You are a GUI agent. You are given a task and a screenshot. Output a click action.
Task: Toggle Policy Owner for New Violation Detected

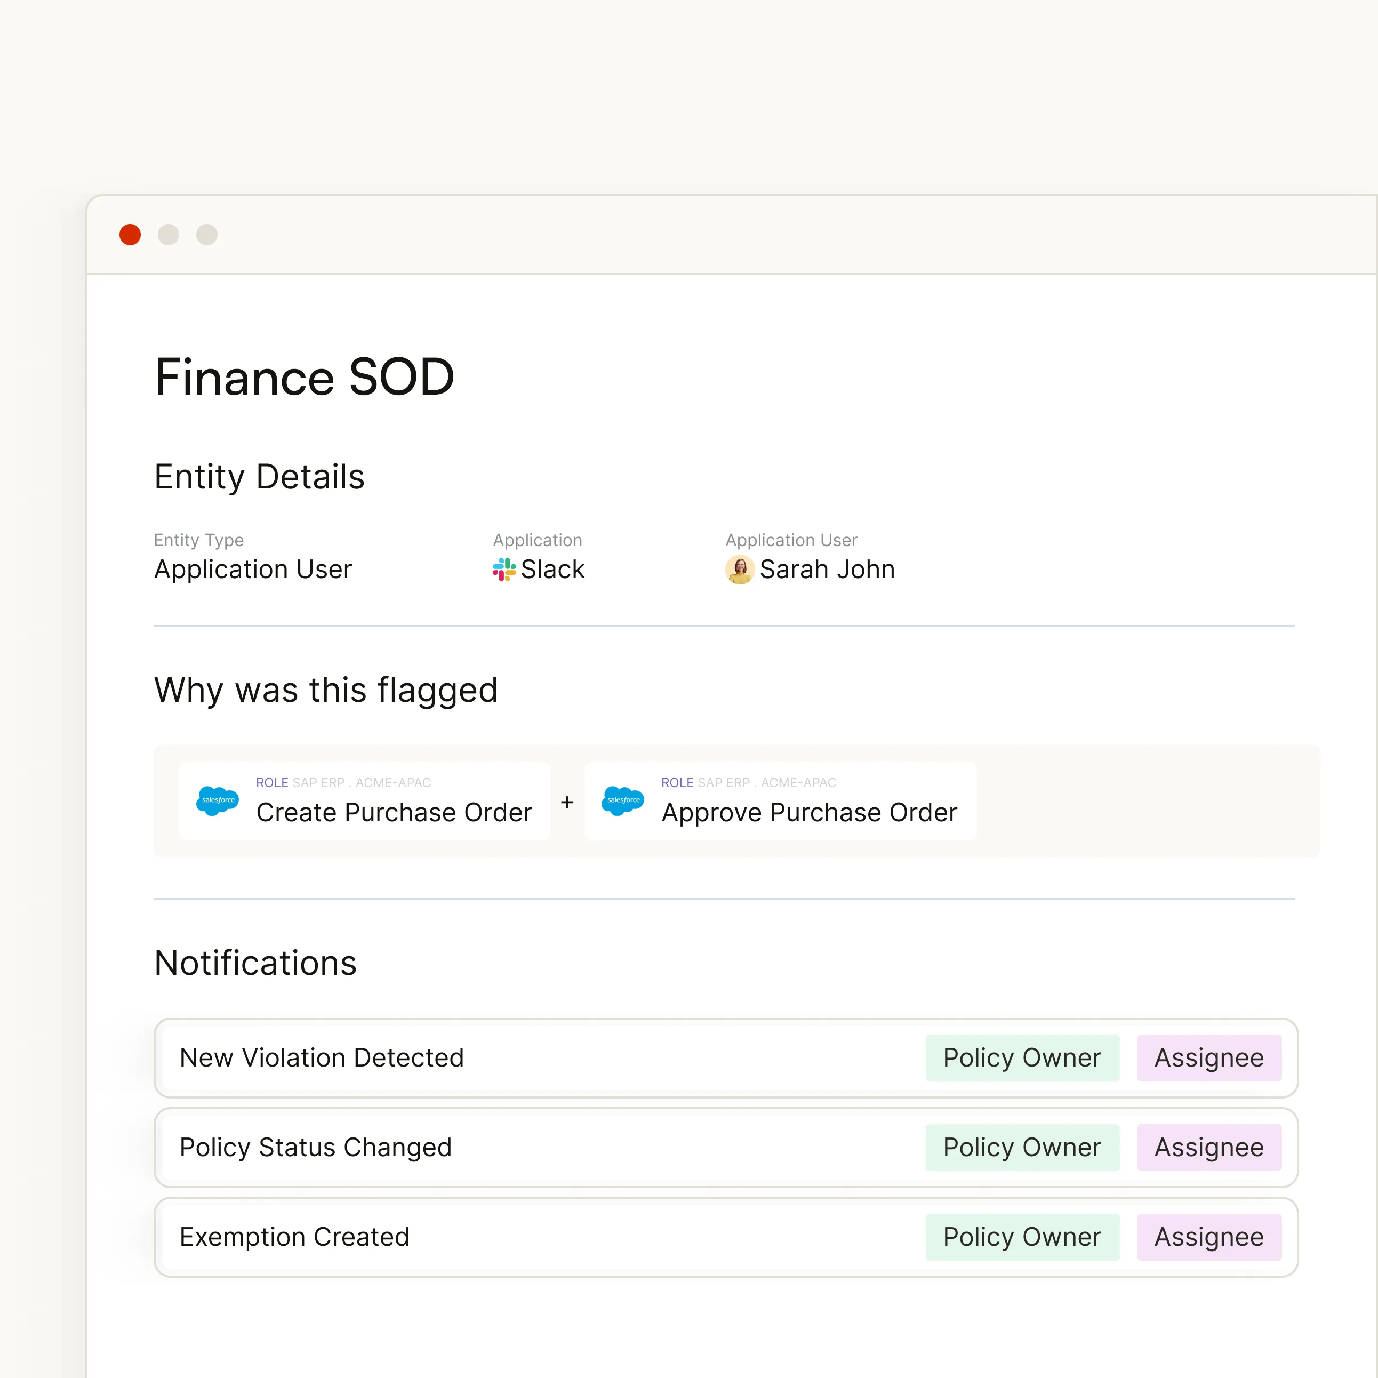[1022, 1057]
